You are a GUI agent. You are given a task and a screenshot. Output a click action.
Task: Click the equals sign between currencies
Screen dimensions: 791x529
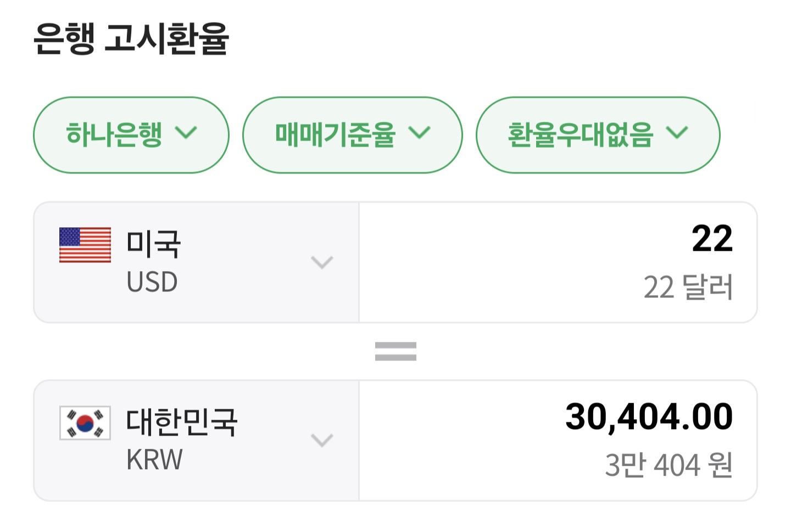pos(396,351)
